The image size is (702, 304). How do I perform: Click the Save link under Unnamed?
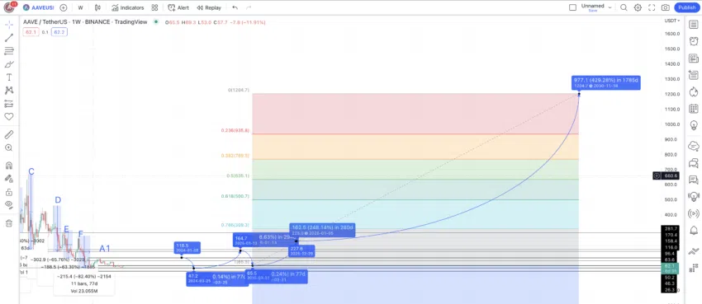592,11
